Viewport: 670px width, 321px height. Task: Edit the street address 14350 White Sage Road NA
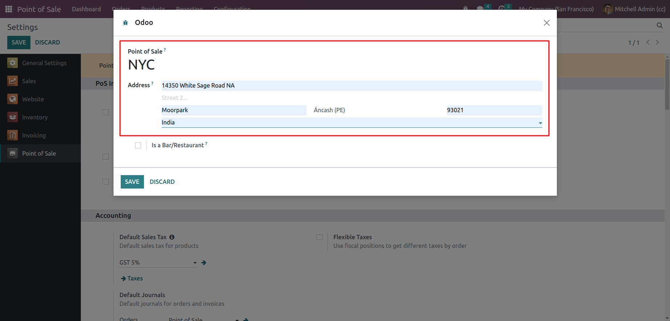tap(352, 86)
